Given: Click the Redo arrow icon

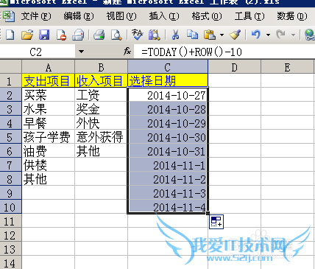Looking at the screenshot, I should 281,35.
